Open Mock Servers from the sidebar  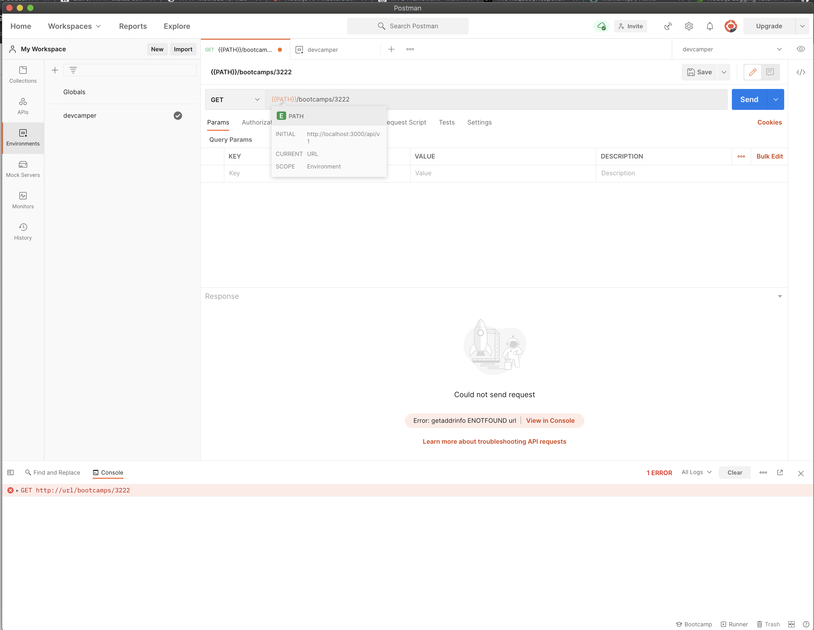pos(22,168)
